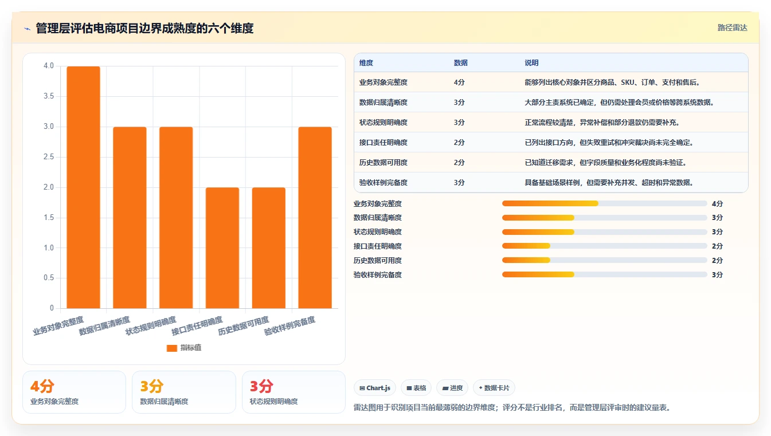Click description starting 大部分主表系统已确定
Viewport: 771px width, 436px height.
[x=619, y=103]
